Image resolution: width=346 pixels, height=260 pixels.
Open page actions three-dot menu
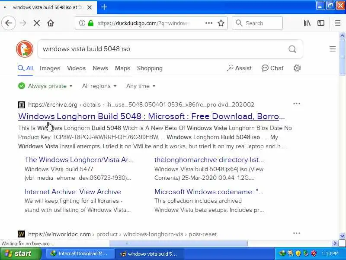[208, 23]
